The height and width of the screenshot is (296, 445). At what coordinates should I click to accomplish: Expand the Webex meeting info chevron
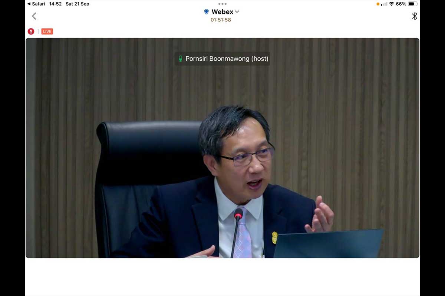pyautogui.click(x=237, y=12)
